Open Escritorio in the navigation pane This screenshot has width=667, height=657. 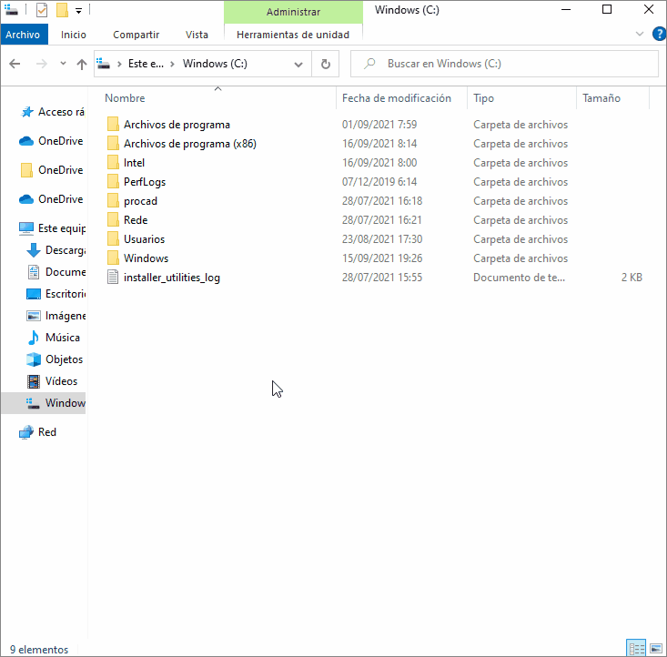[x=56, y=294]
